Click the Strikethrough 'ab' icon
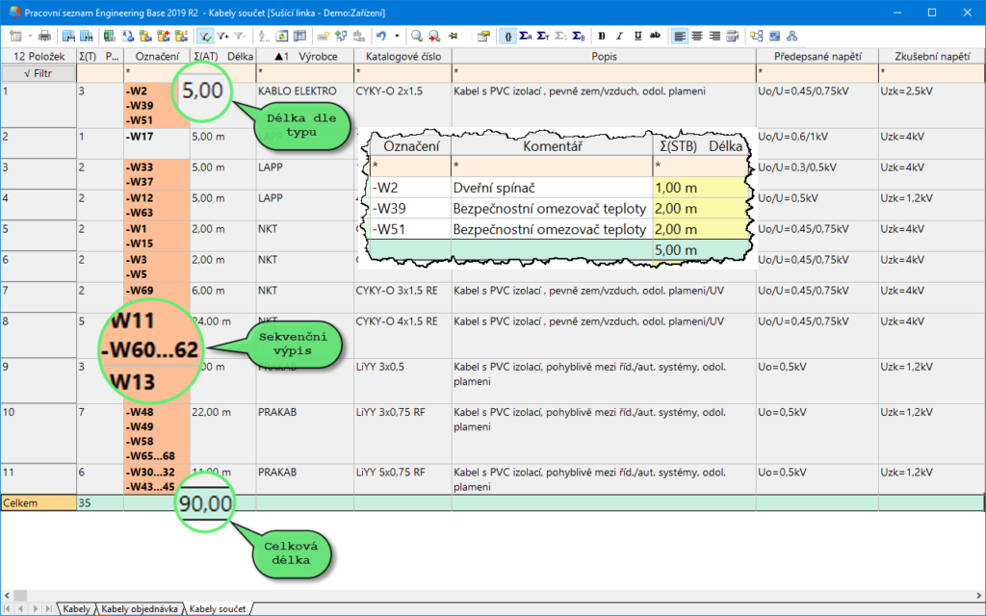This screenshot has width=986, height=616. click(655, 36)
